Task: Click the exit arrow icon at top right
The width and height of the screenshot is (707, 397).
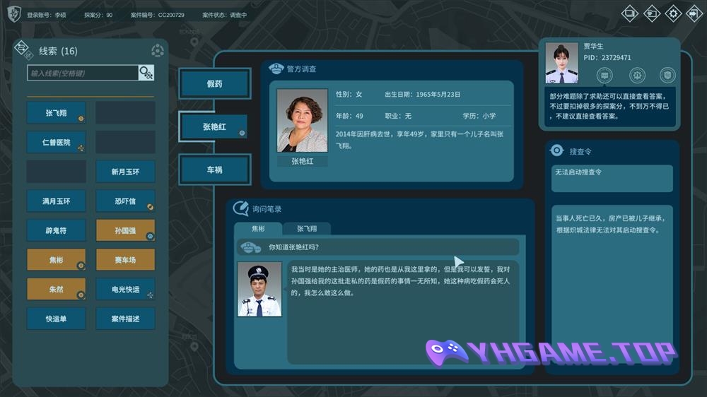Action: [x=695, y=13]
